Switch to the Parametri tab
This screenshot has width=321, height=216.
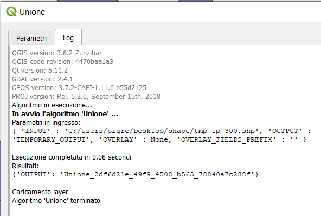pyautogui.click(x=31, y=38)
